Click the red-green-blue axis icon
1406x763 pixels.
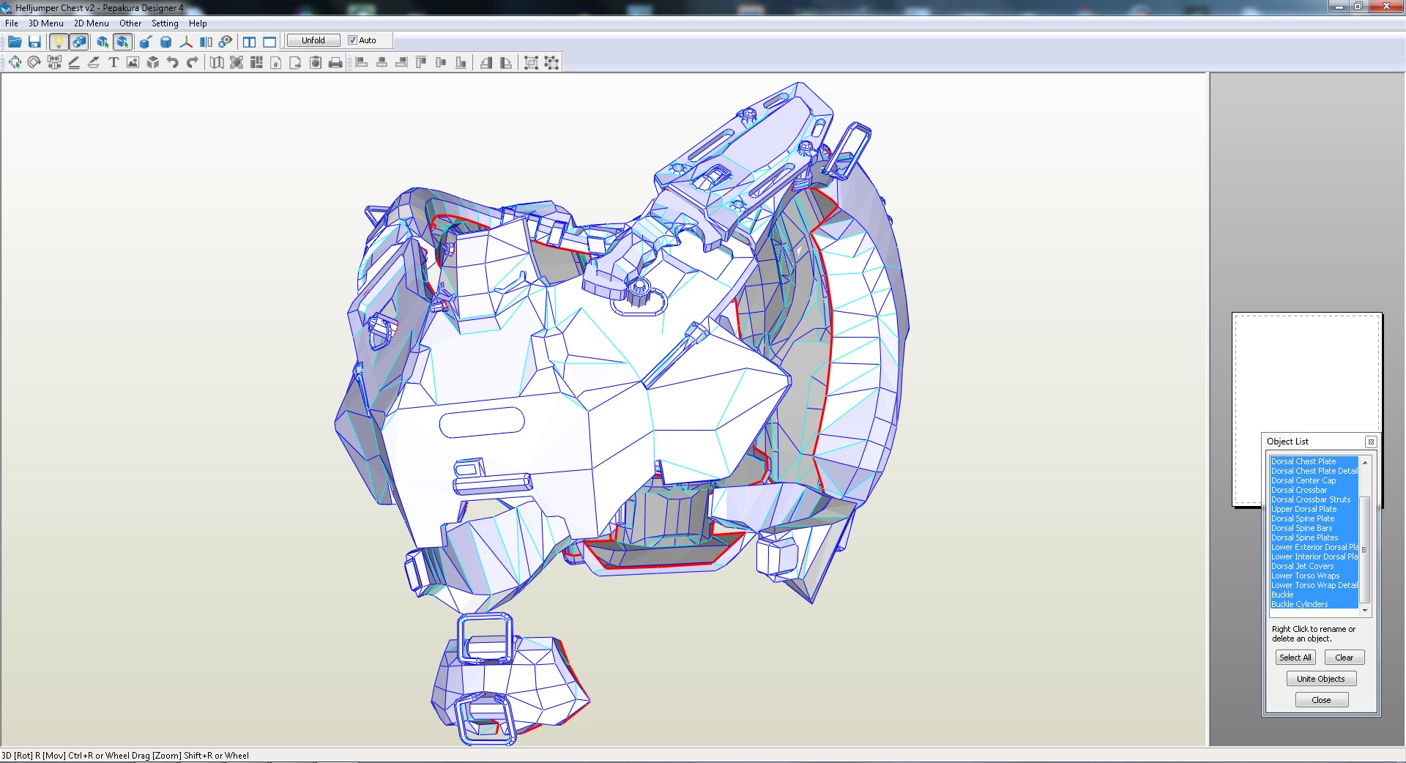[x=186, y=42]
